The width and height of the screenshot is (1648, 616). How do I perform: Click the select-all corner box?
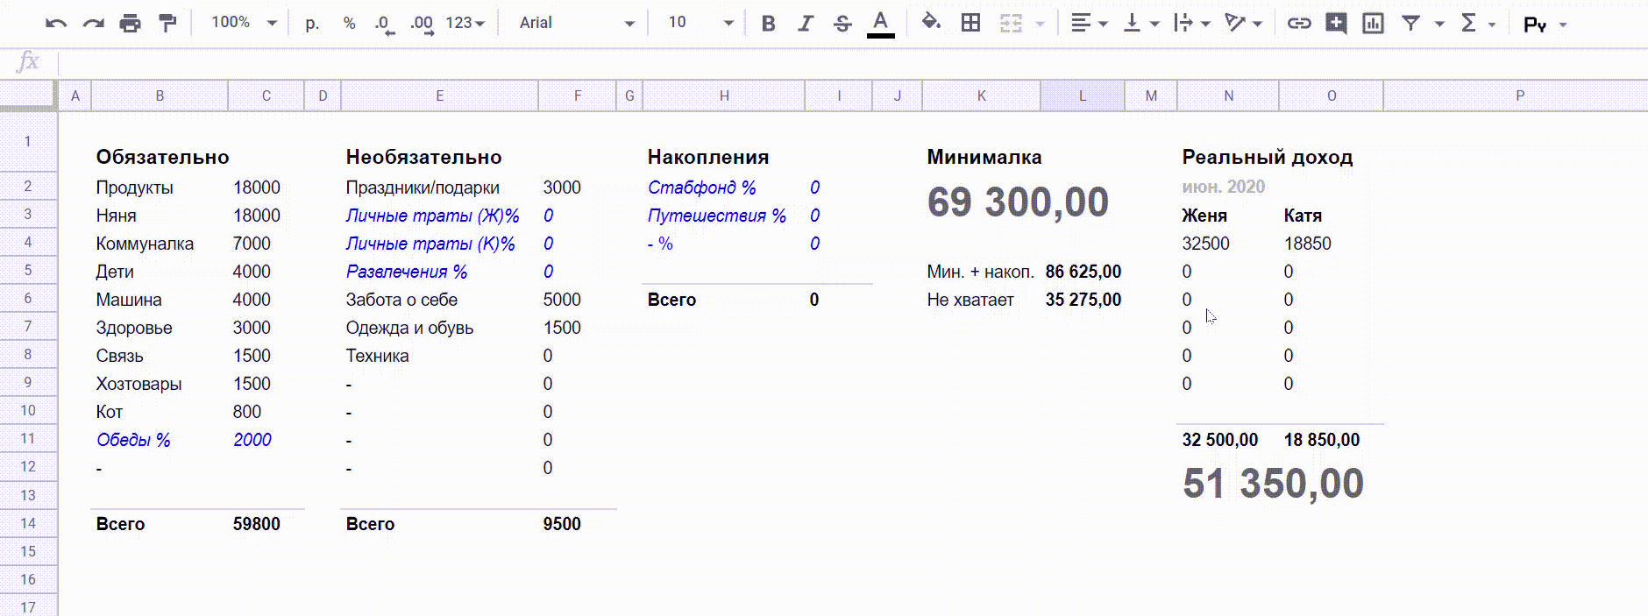tap(28, 96)
